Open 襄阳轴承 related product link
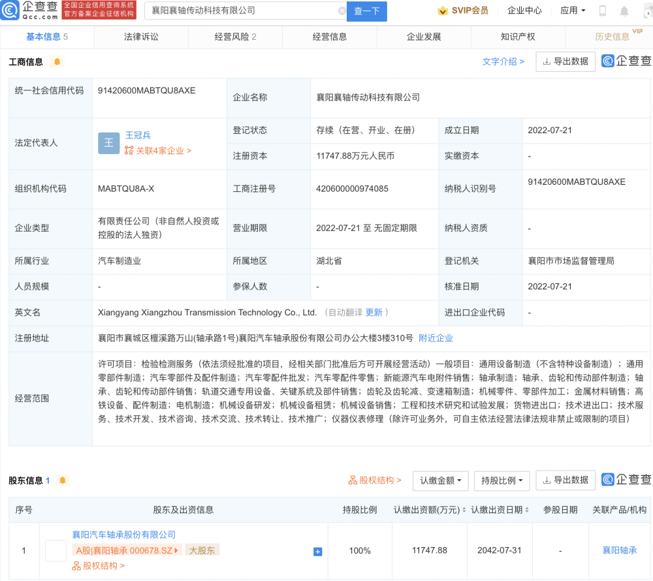 click(620, 550)
